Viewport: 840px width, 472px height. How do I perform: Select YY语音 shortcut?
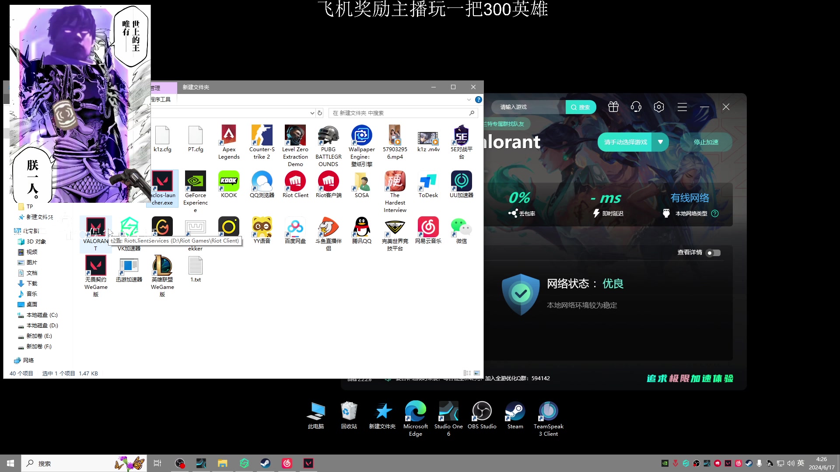coord(262,230)
